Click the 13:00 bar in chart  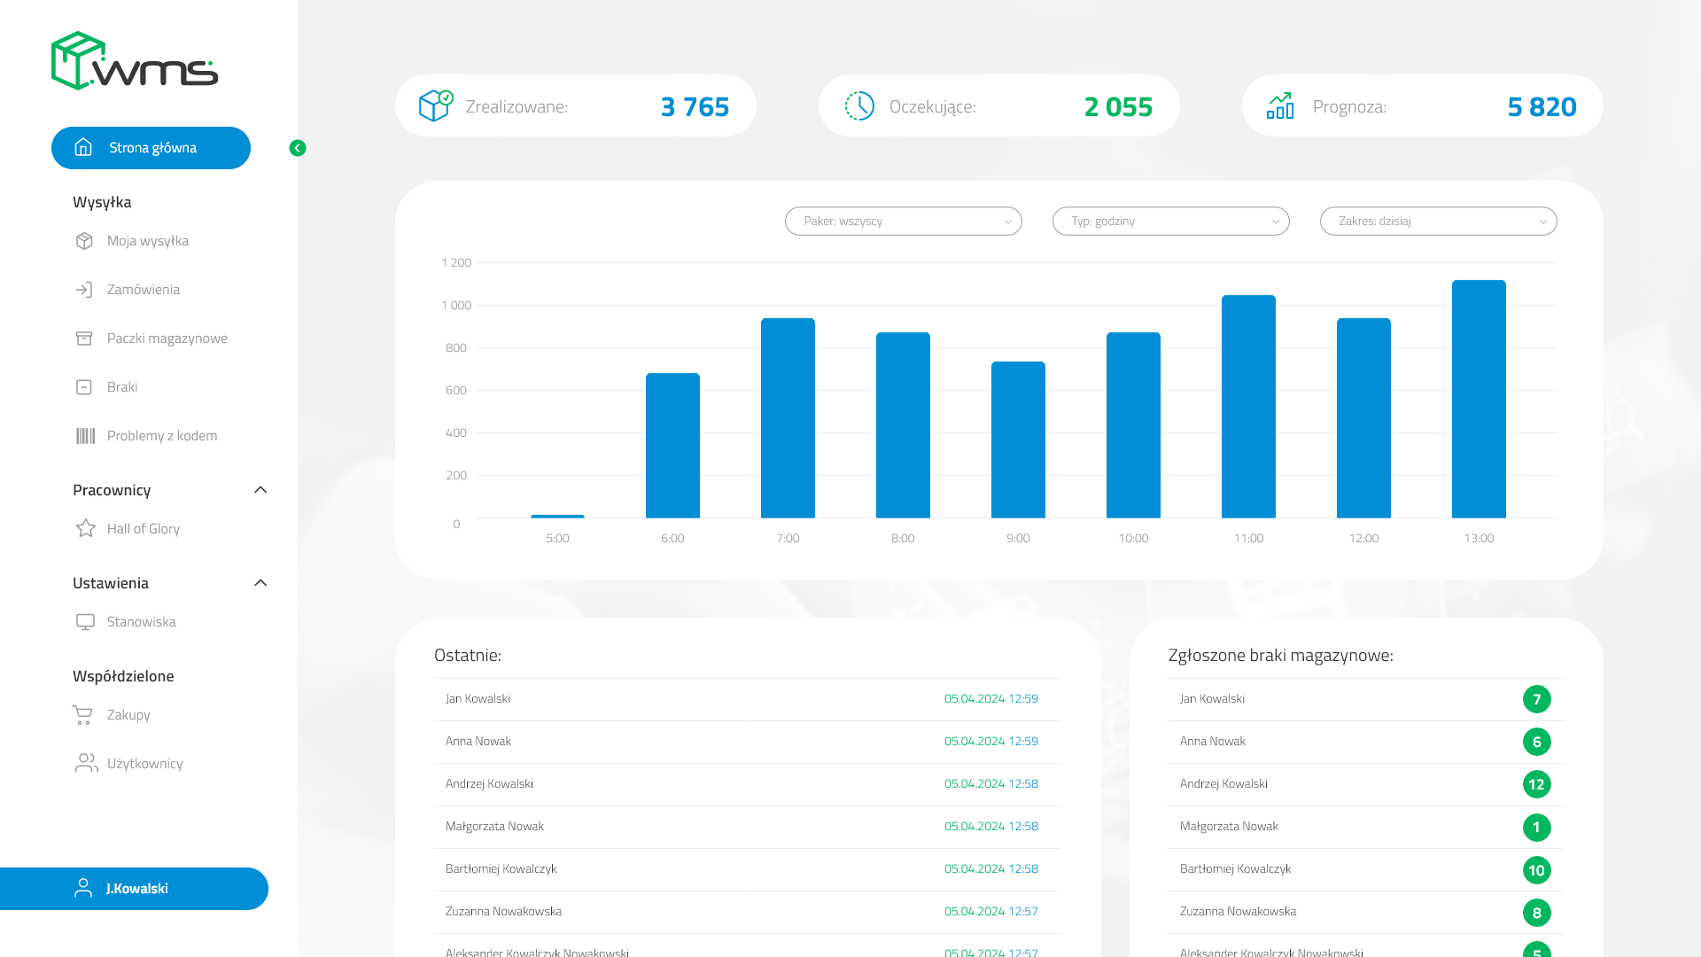1479,399
